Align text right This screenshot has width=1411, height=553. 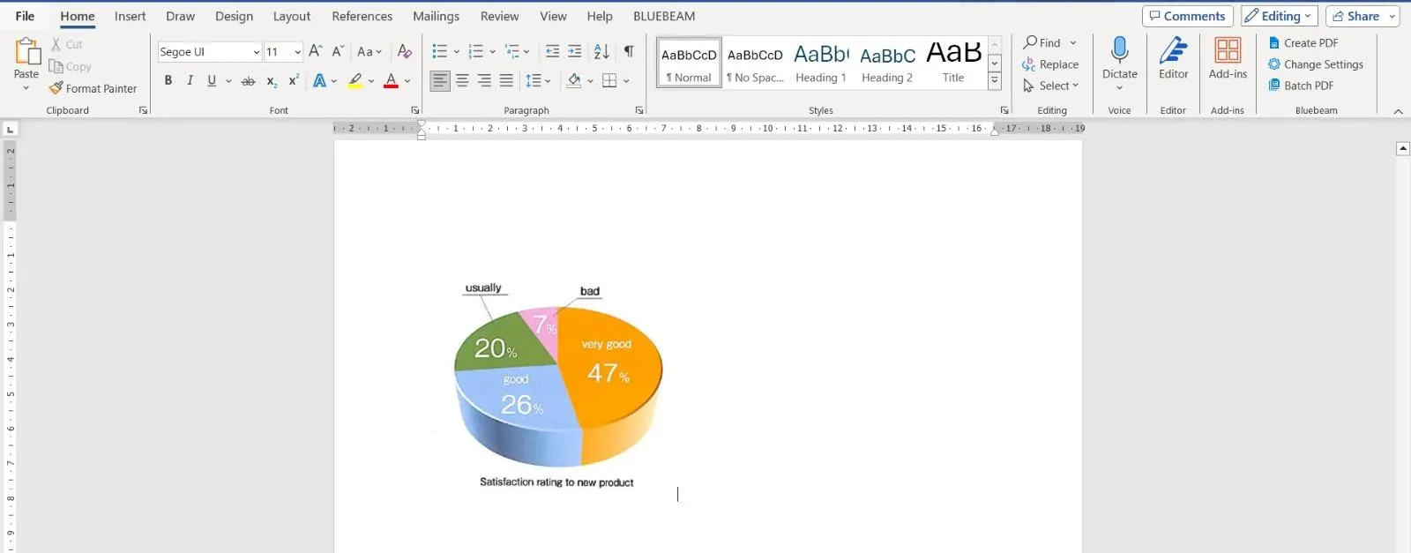click(484, 81)
